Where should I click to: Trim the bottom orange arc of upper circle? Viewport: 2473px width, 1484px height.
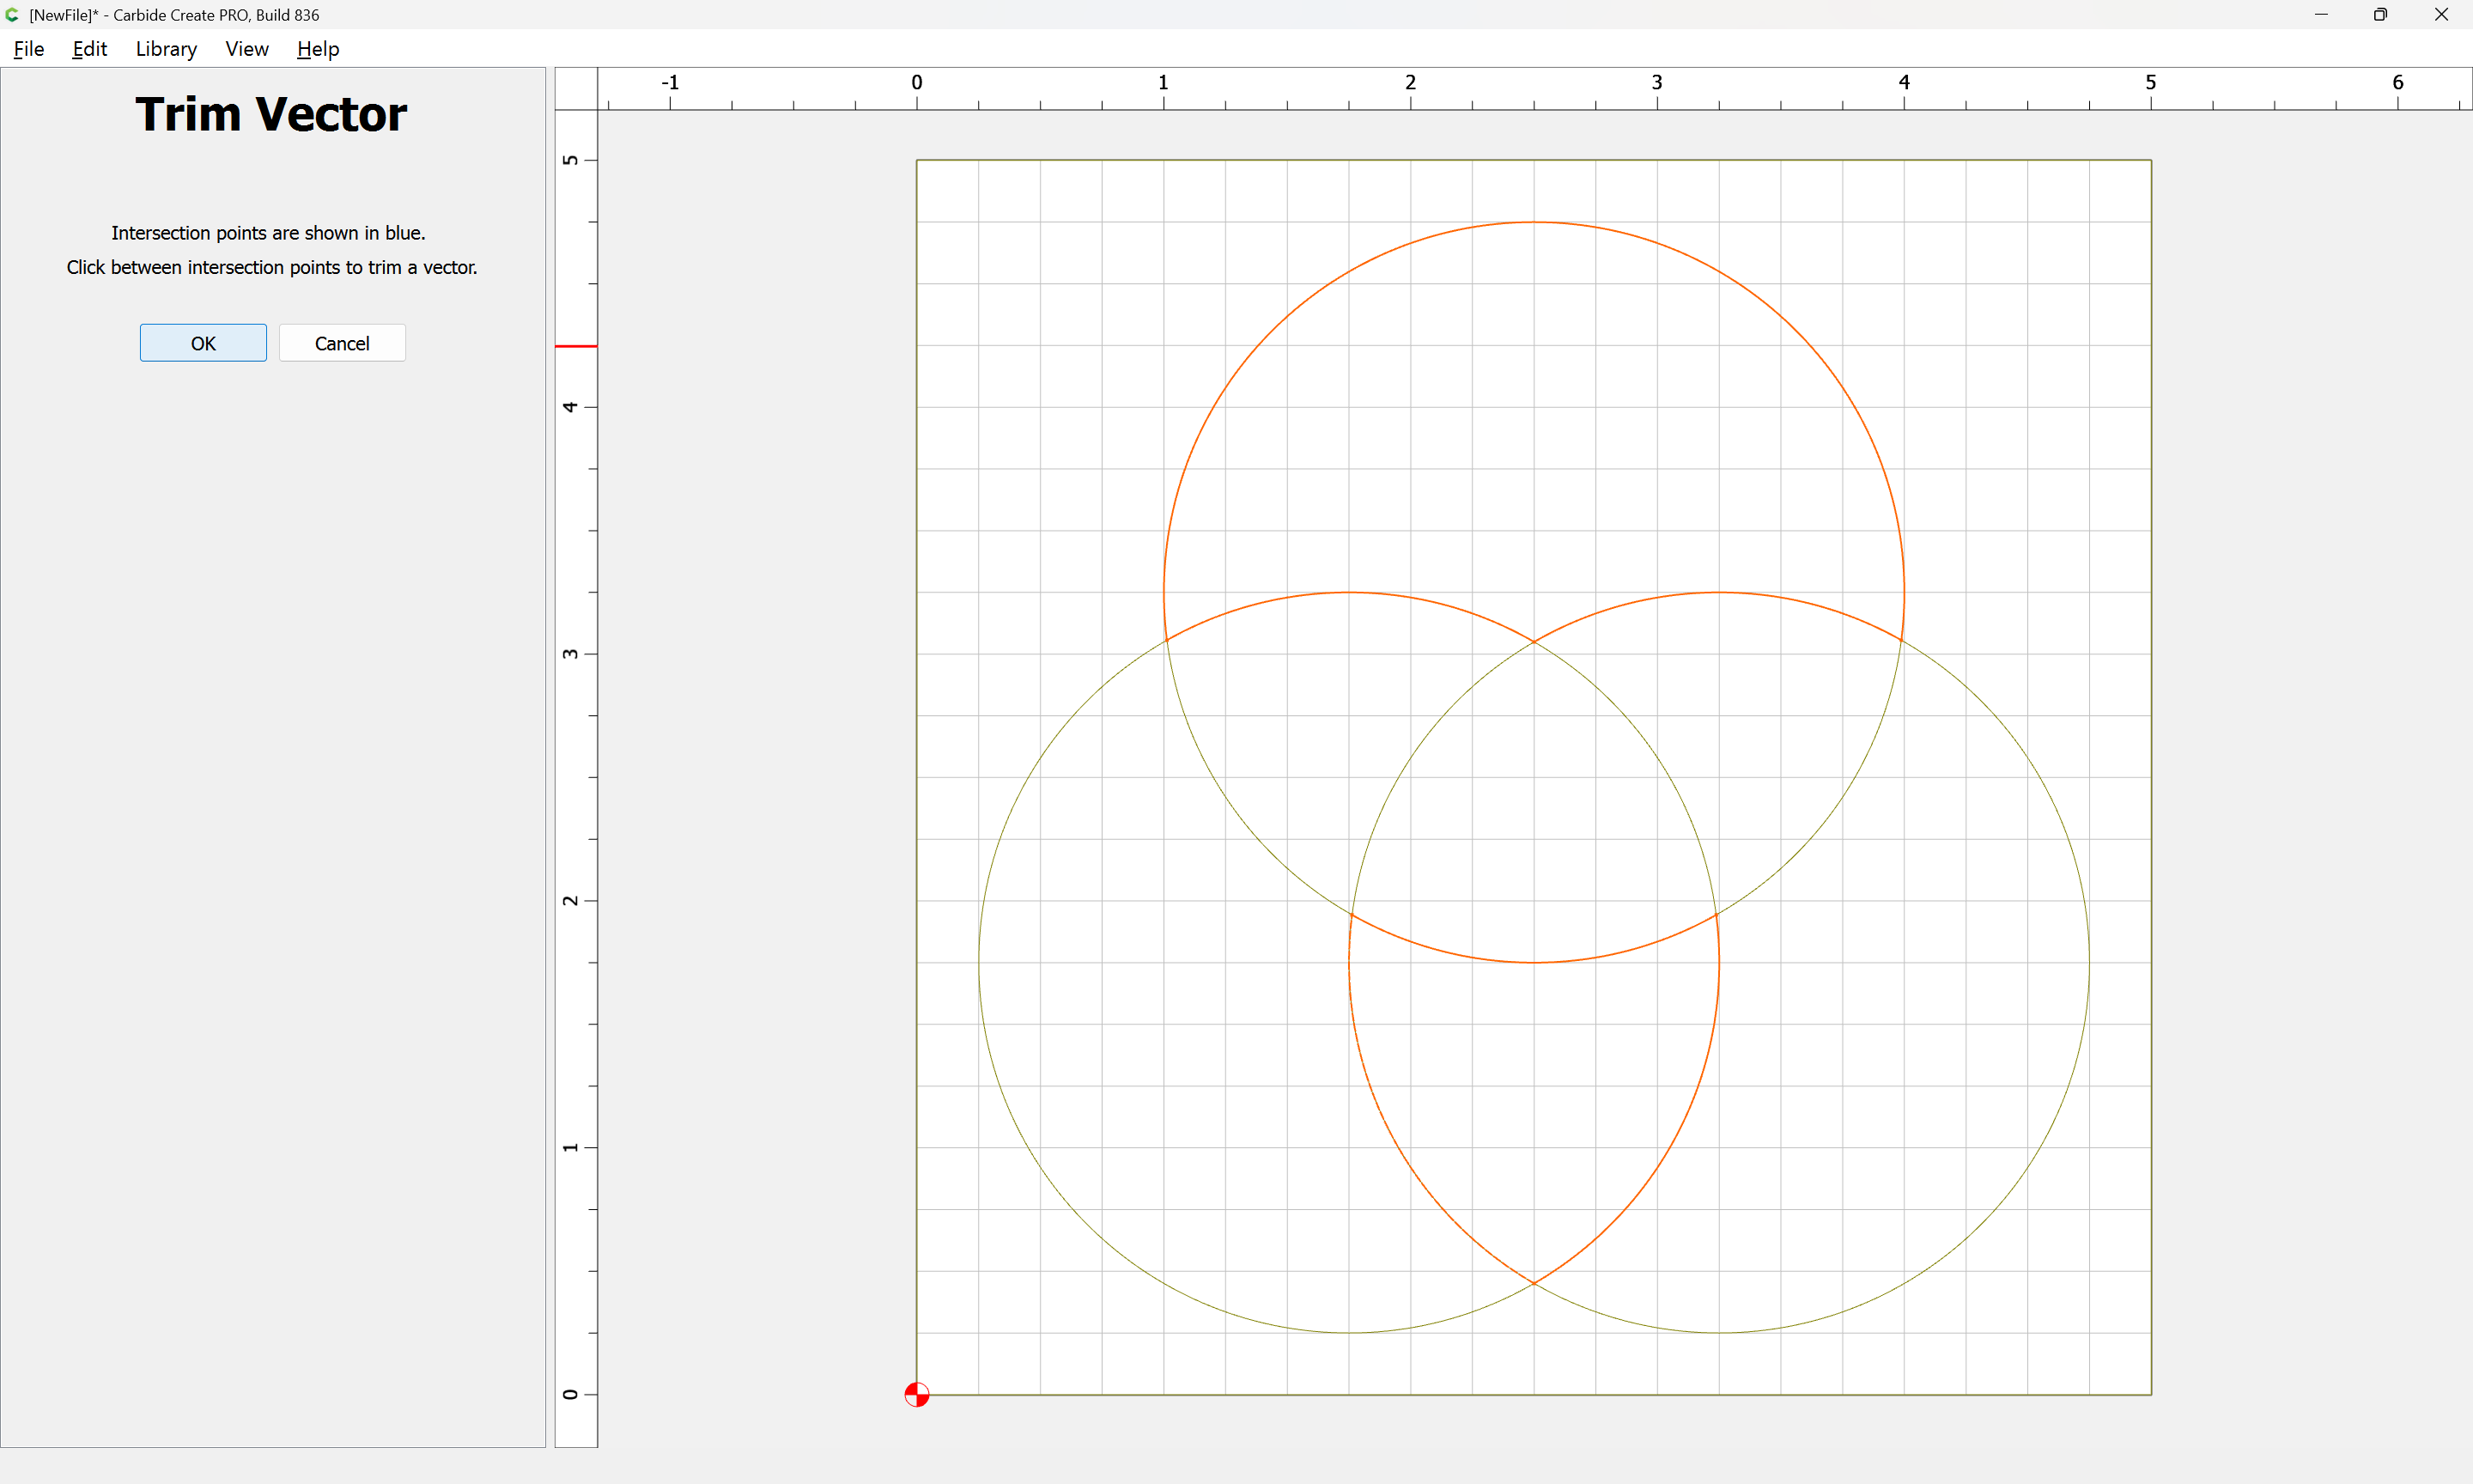click(1534, 962)
